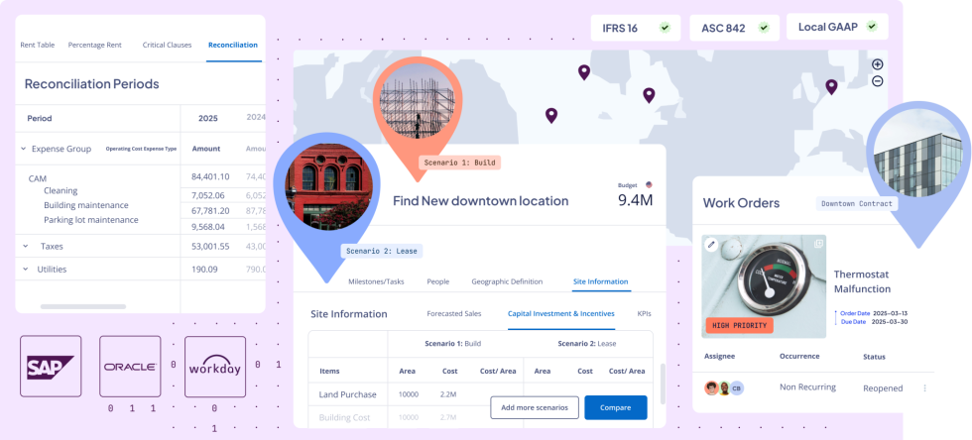Image resolution: width=972 pixels, height=440 pixels.
Task: Click the edit pencil on thermostat image
Action: [x=711, y=245]
